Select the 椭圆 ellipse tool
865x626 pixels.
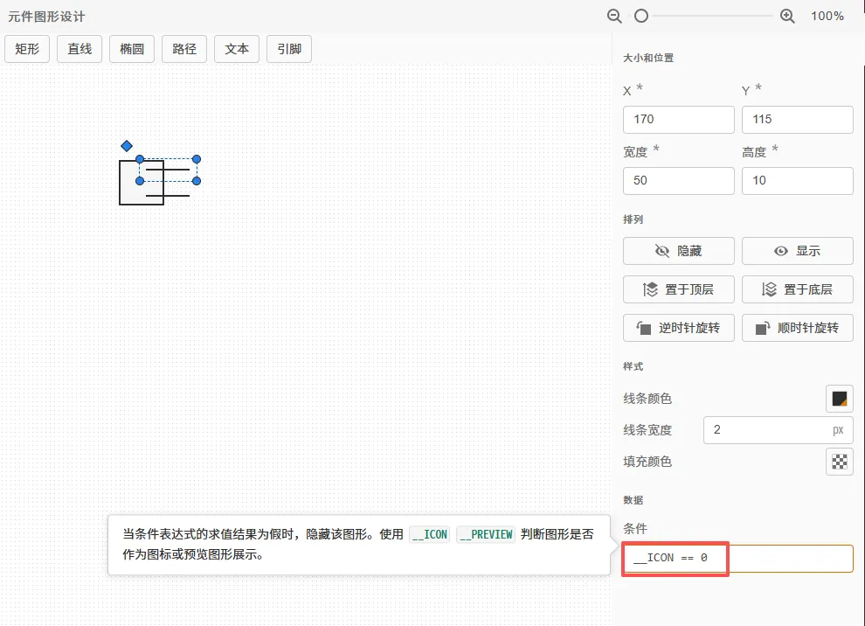coord(131,49)
